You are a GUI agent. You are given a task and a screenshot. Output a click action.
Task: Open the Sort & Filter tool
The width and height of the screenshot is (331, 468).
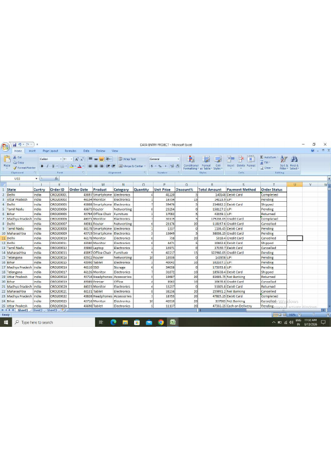[x=284, y=162]
